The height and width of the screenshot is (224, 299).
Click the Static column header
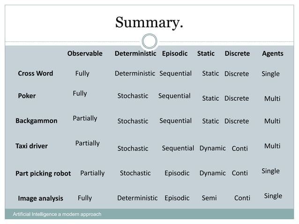pyautogui.click(x=206, y=53)
